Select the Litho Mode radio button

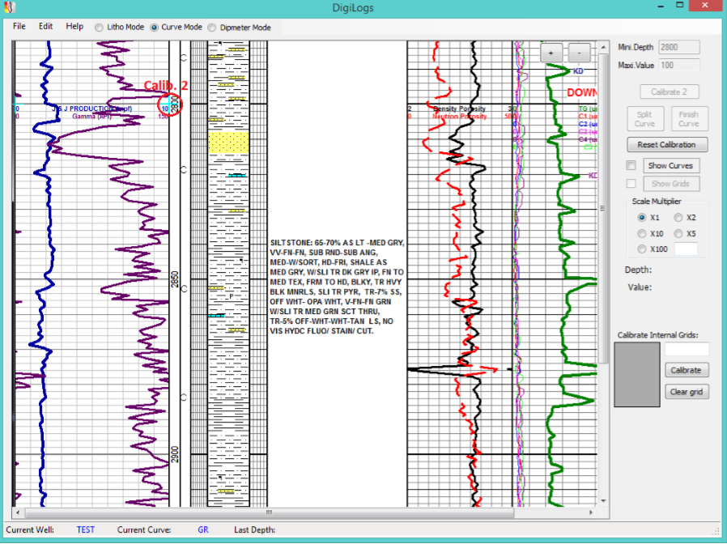tap(100, 28)
